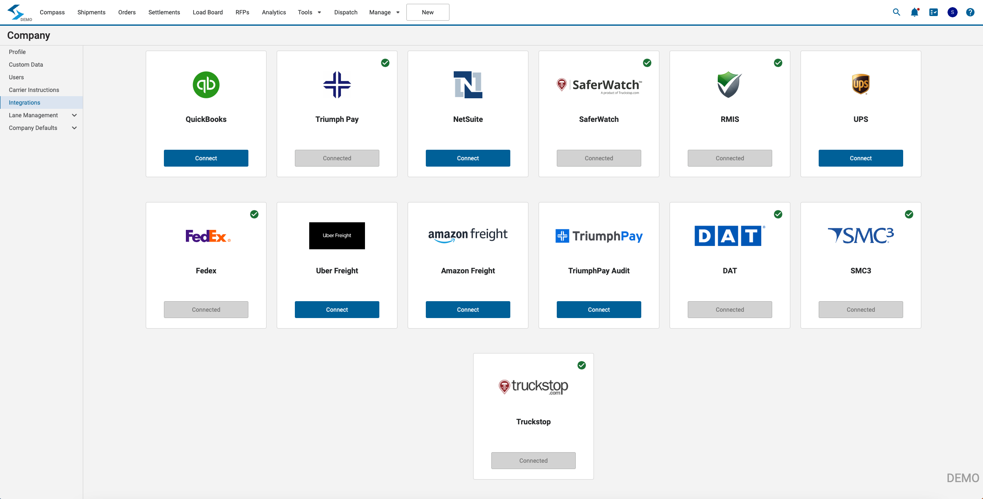
Task: Click the QuickBooks logo on its card
Action: (206, 85)
